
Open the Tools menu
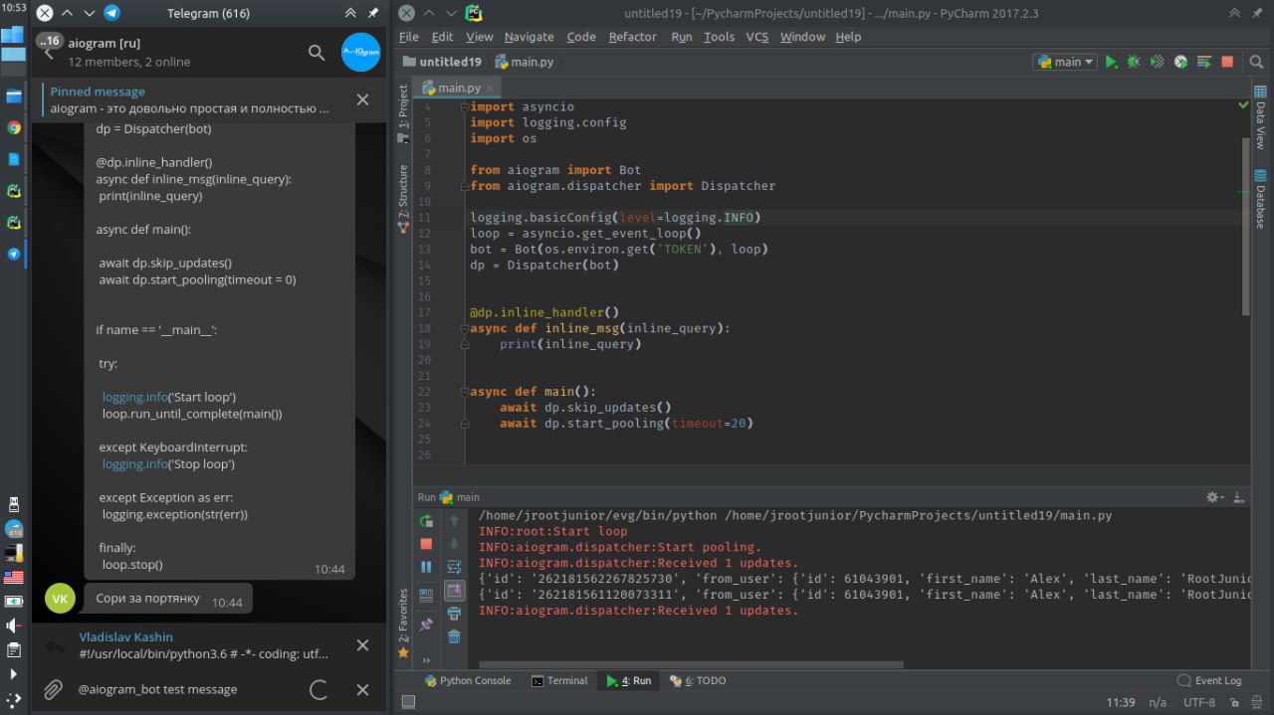pos(719,37)
